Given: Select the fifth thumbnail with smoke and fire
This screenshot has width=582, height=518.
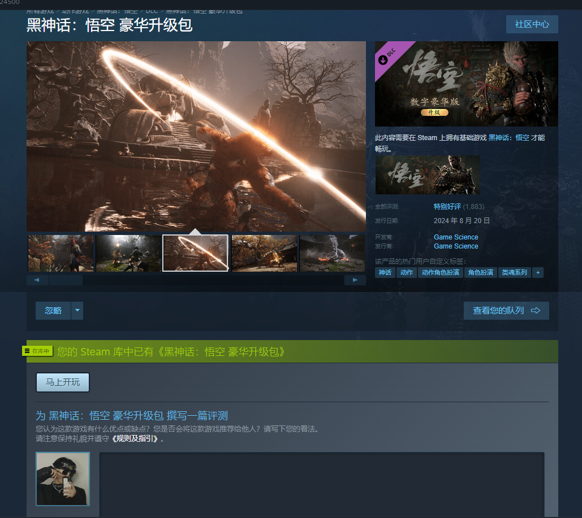Looking at the screenshot, I should (332, 253).
